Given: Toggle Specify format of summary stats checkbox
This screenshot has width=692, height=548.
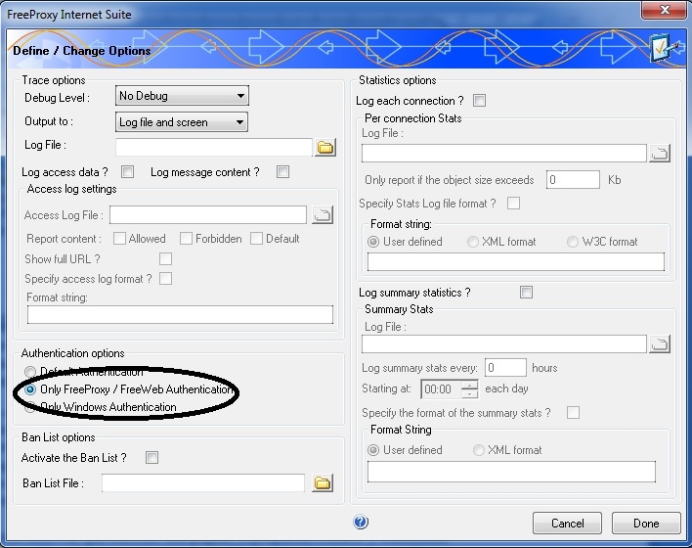Looking at the screenshot, I should (x=573, y=412).
